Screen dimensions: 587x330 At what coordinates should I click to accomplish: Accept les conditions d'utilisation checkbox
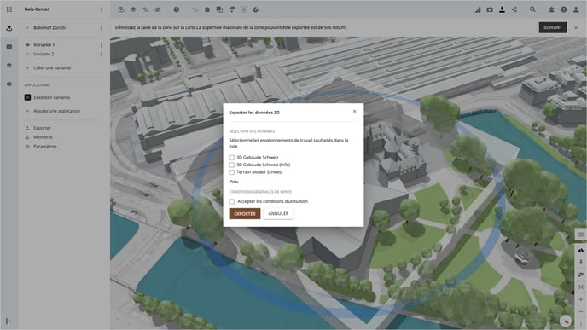tap(232, 201)
